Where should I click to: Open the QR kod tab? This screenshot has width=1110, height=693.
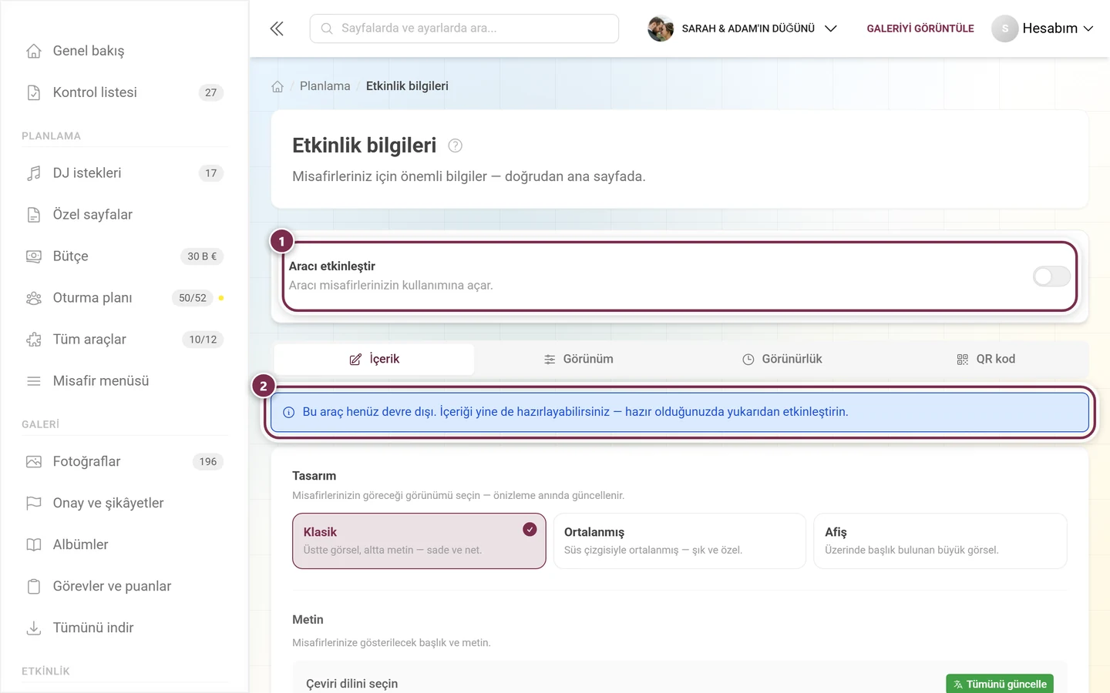coord(986,359)
